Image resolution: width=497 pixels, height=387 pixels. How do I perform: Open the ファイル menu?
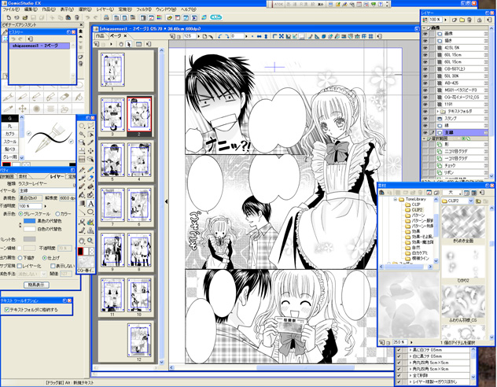[x=10, y=9]
